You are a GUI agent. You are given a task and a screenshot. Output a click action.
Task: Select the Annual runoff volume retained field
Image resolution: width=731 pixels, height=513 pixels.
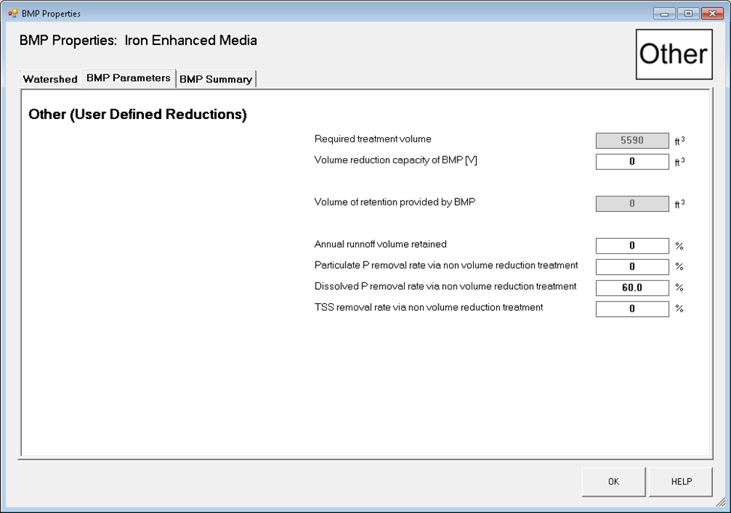pos(632,246)
